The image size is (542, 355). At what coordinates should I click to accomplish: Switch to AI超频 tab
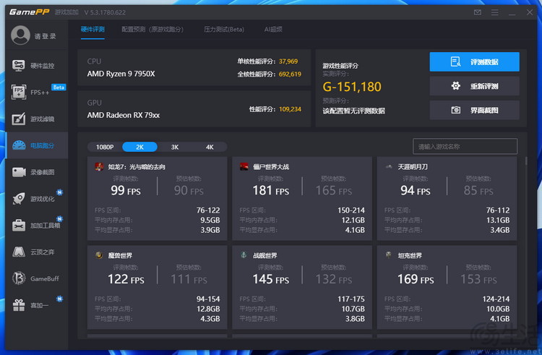[273, 30]
